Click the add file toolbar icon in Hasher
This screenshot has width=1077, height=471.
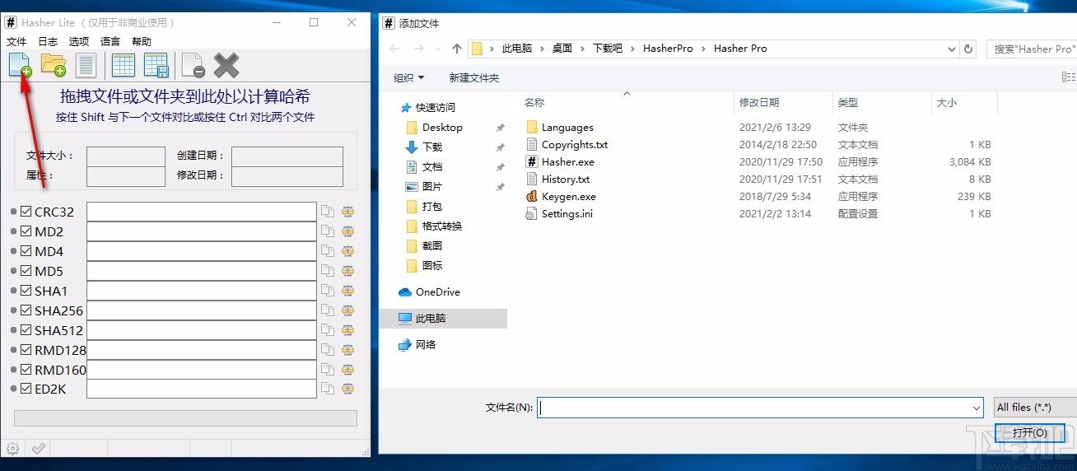(20, 65)
